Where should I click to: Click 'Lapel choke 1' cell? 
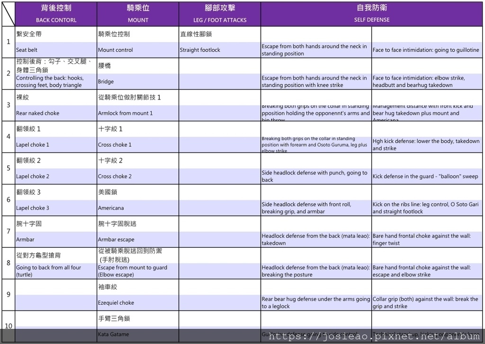point(56,145)
